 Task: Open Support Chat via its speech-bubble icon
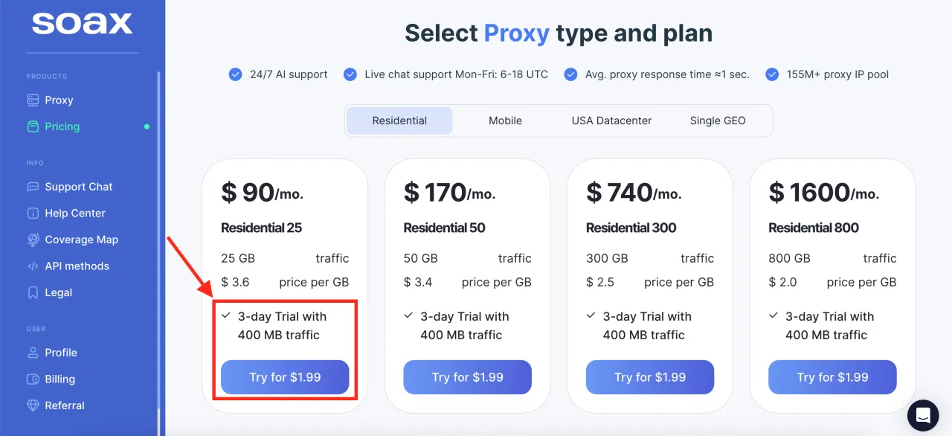33,187
